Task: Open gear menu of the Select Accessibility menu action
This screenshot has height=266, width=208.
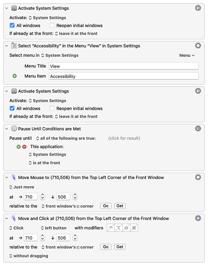Action: pos(198,46)
